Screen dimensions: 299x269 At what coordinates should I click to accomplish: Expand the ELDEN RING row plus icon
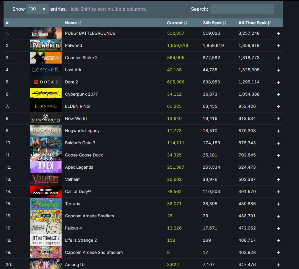click(x=278, y=107)
